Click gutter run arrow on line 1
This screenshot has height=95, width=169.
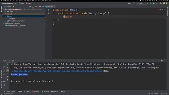[x=49, y=10]
